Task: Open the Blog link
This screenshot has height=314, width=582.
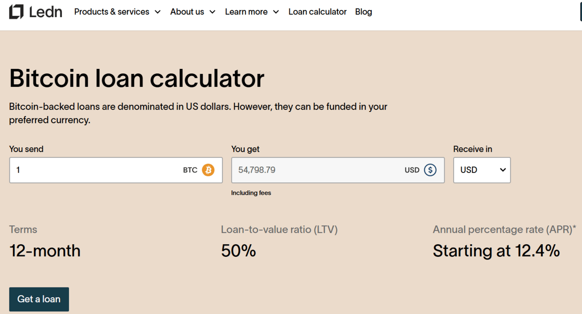Action: (x=364, y=12)
